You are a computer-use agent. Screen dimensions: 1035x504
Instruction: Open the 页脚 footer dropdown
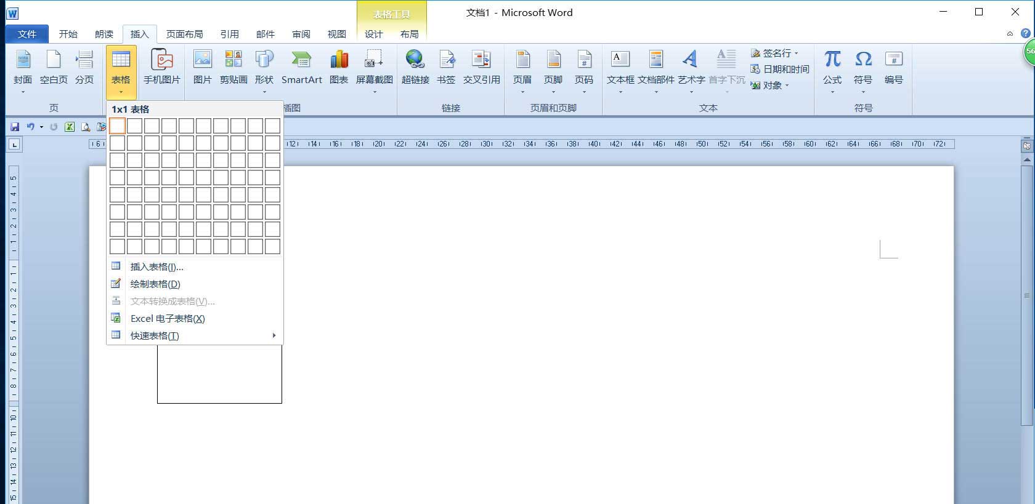click(x=553, y=71)
